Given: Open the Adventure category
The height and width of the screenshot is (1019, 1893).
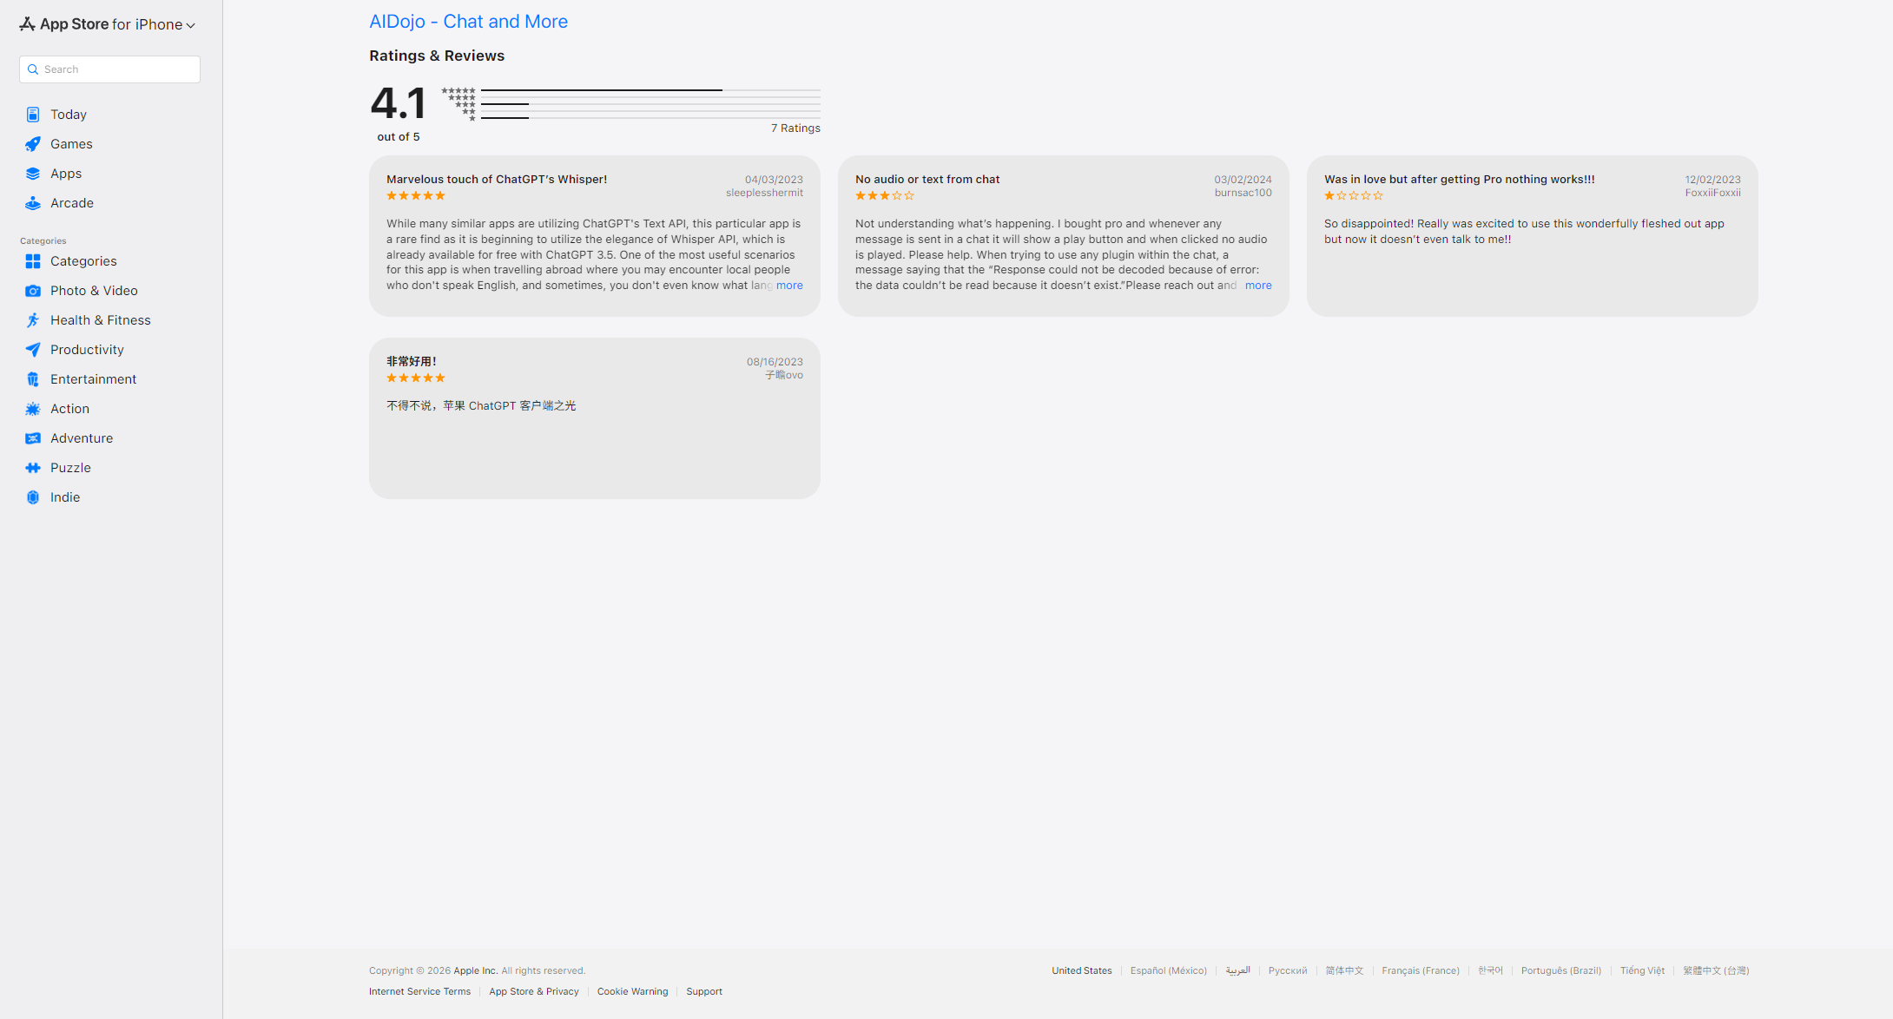Looking at the screenshot, I should click(x=82, y=438).
